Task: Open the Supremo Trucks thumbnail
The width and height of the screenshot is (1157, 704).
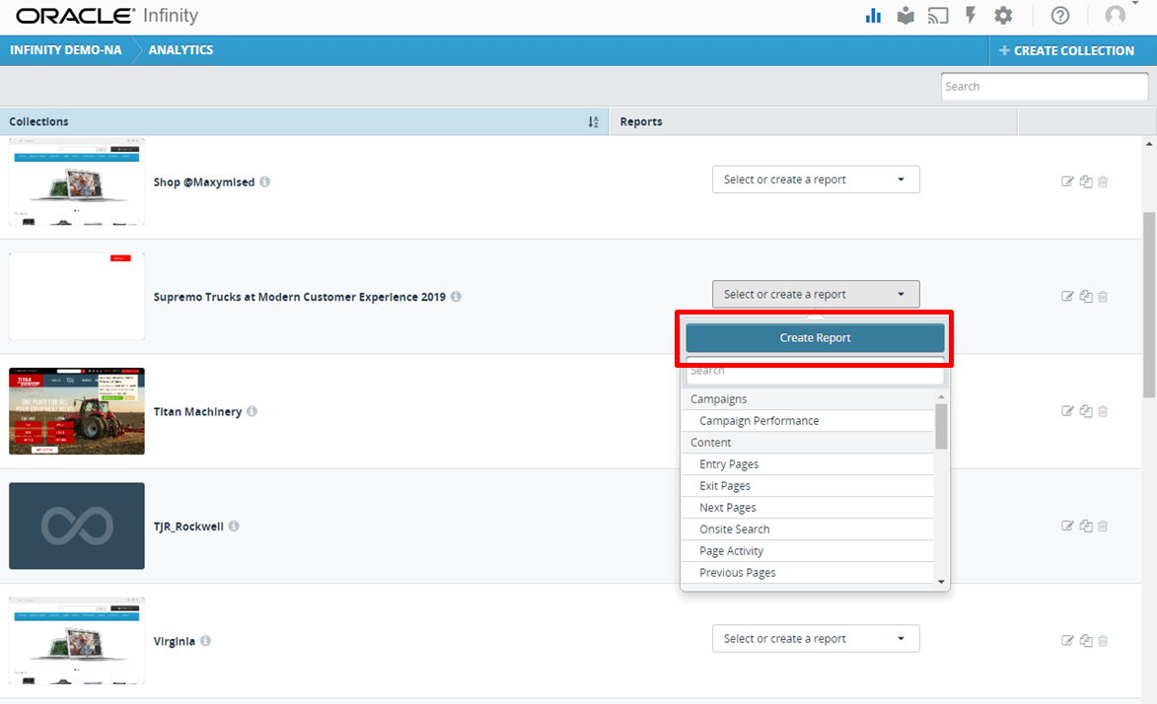Action: [77, 297]
